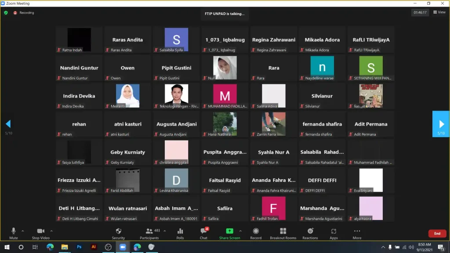Select Hana Nadhira's tile
This screenshot has width=450, height=253.
tap(225, 124)
